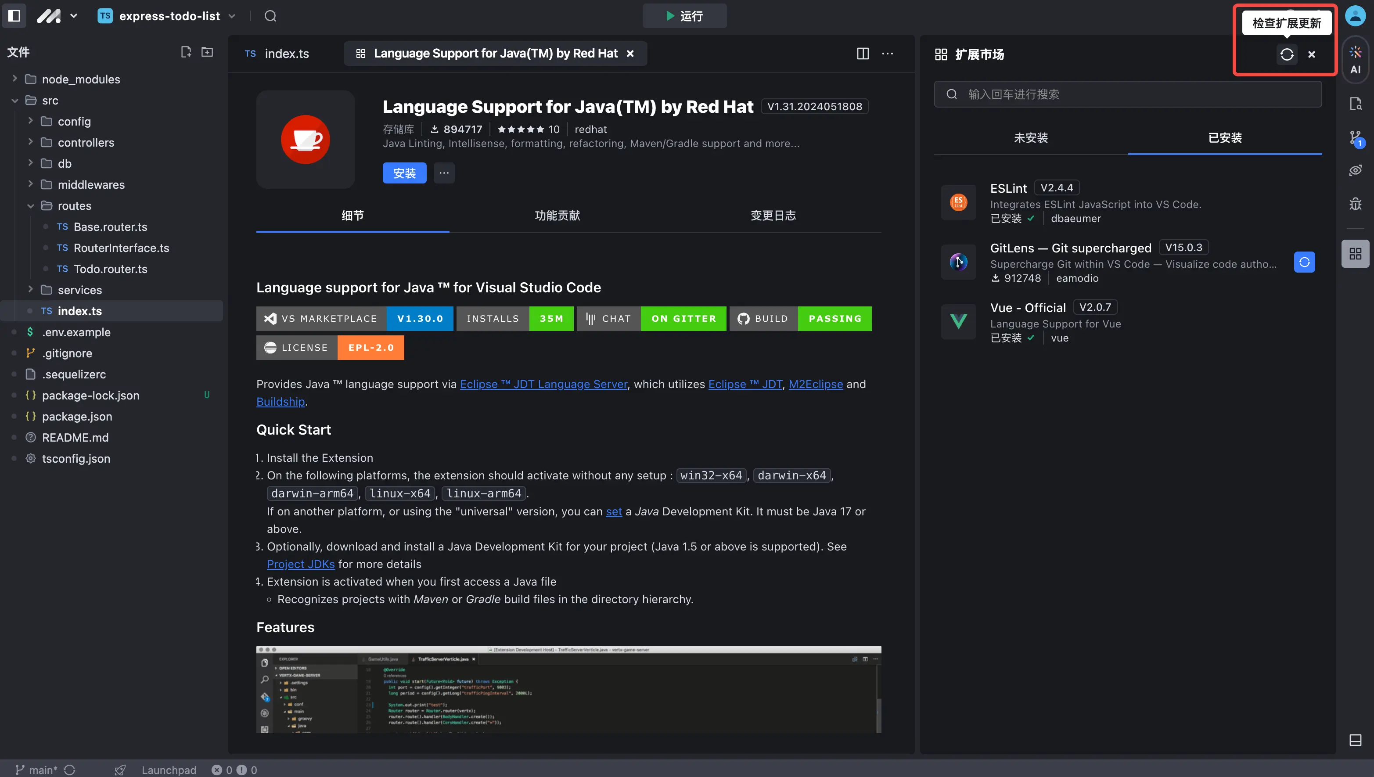This screenshot has height=777, width=1374.
Task: Open the MarsCode logo menu
Action: click(57, 16)
